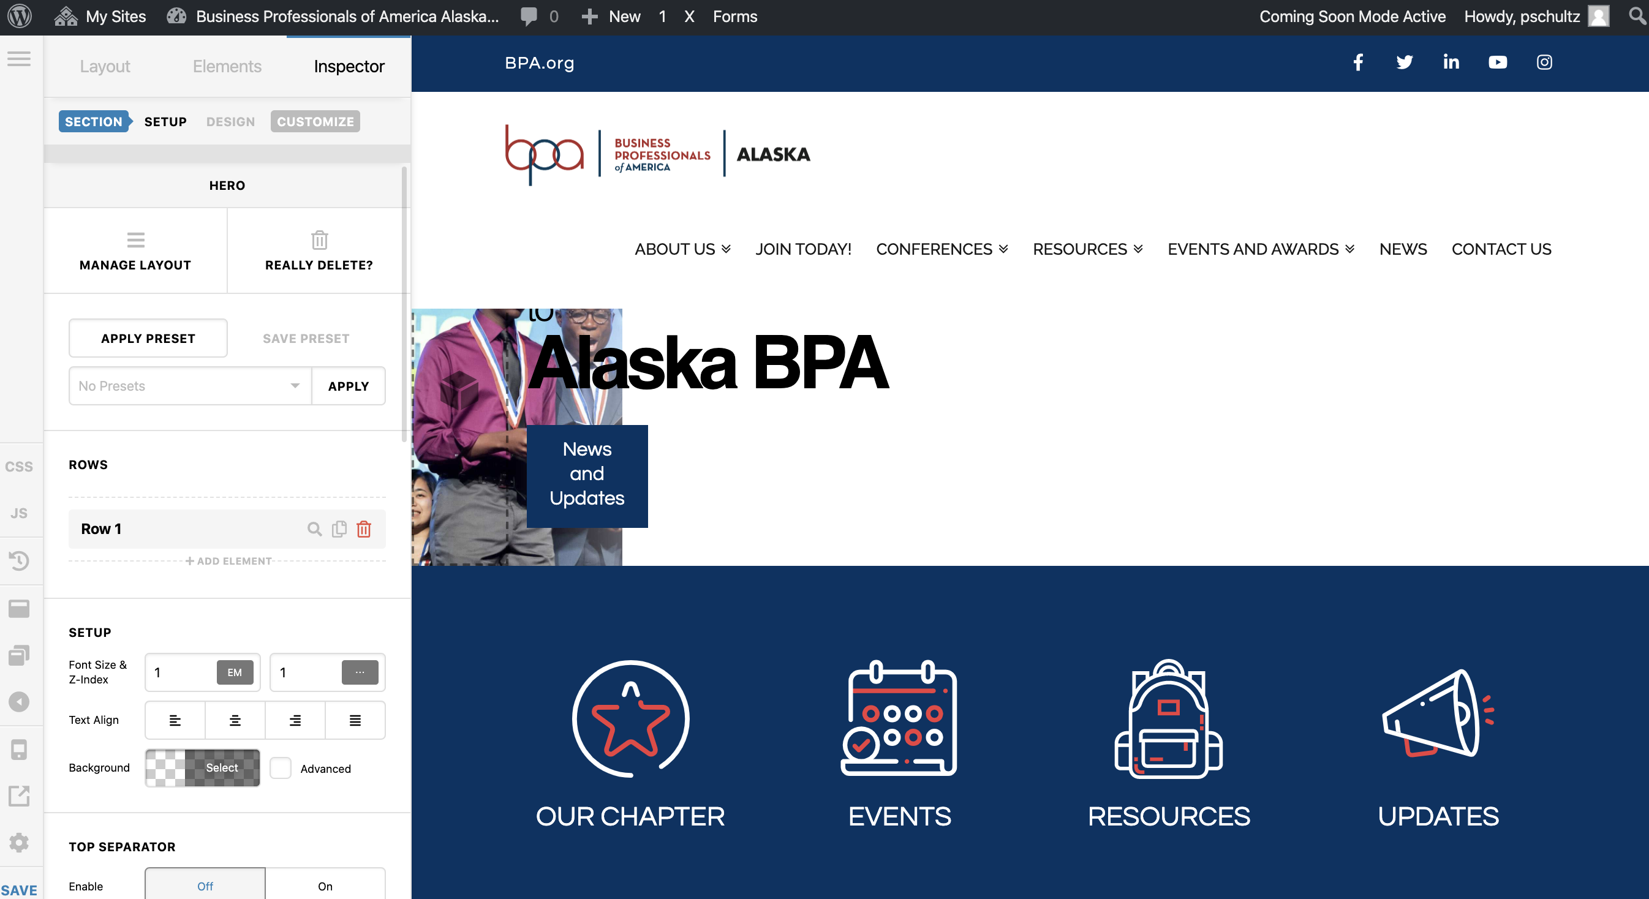Open the Instagram social icon
Image resolution: width=1649 pixels, height=899 pixels.
click(x=1545, y=62)
